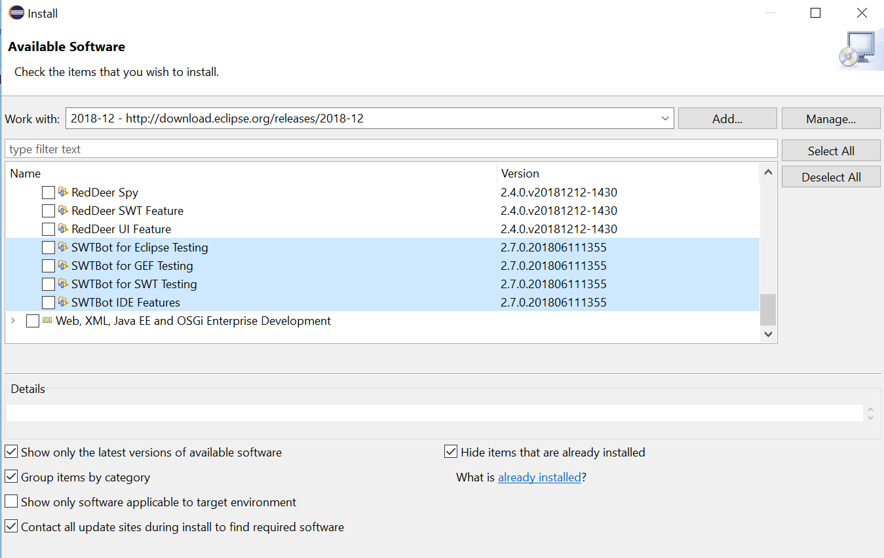
Task: Check the RedDeer Spy checkbox
Action: tap(48, 193)
